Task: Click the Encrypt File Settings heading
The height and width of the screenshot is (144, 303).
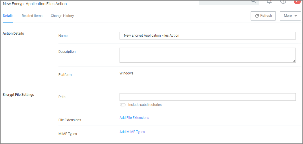Action: click(x=18, y=95)
